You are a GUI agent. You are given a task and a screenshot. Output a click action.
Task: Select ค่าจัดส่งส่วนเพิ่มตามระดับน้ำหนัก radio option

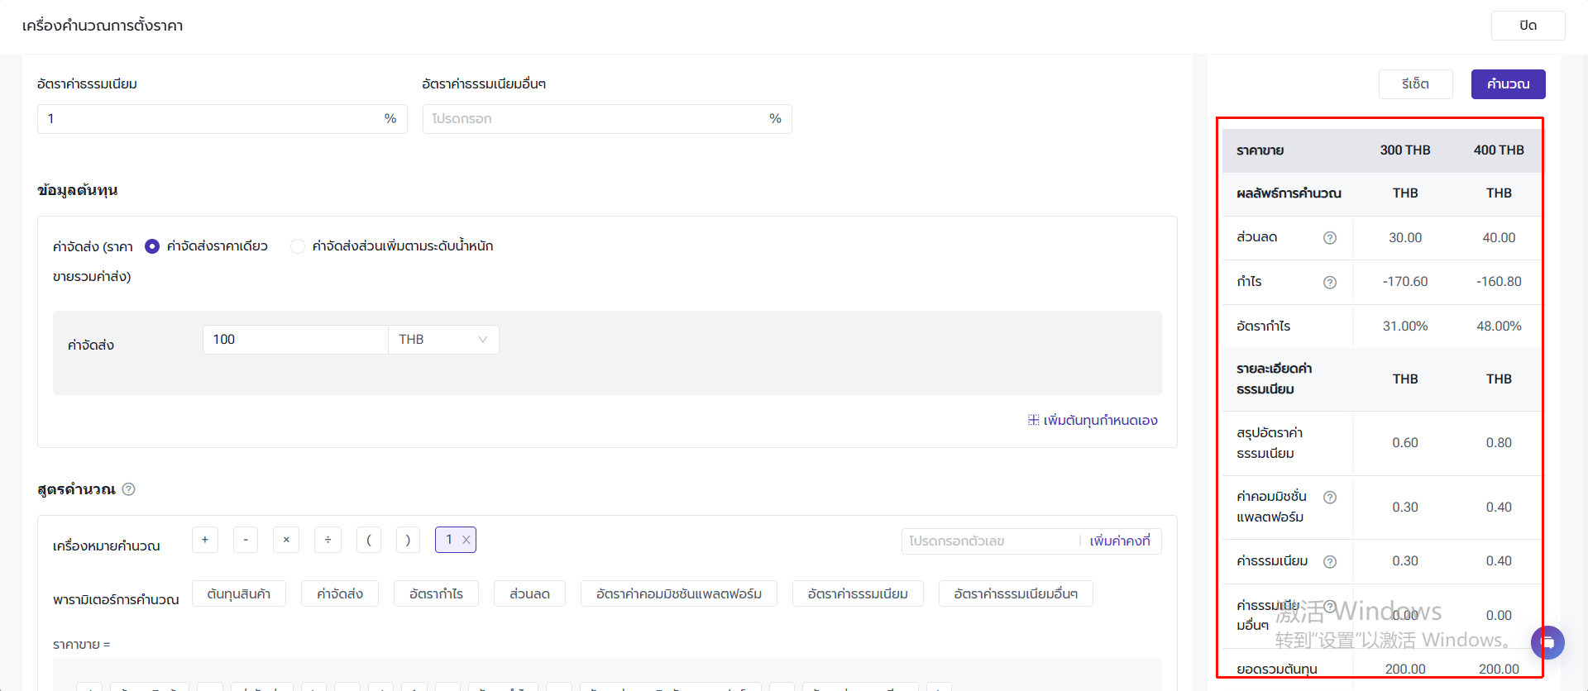[x=298, y=246]
